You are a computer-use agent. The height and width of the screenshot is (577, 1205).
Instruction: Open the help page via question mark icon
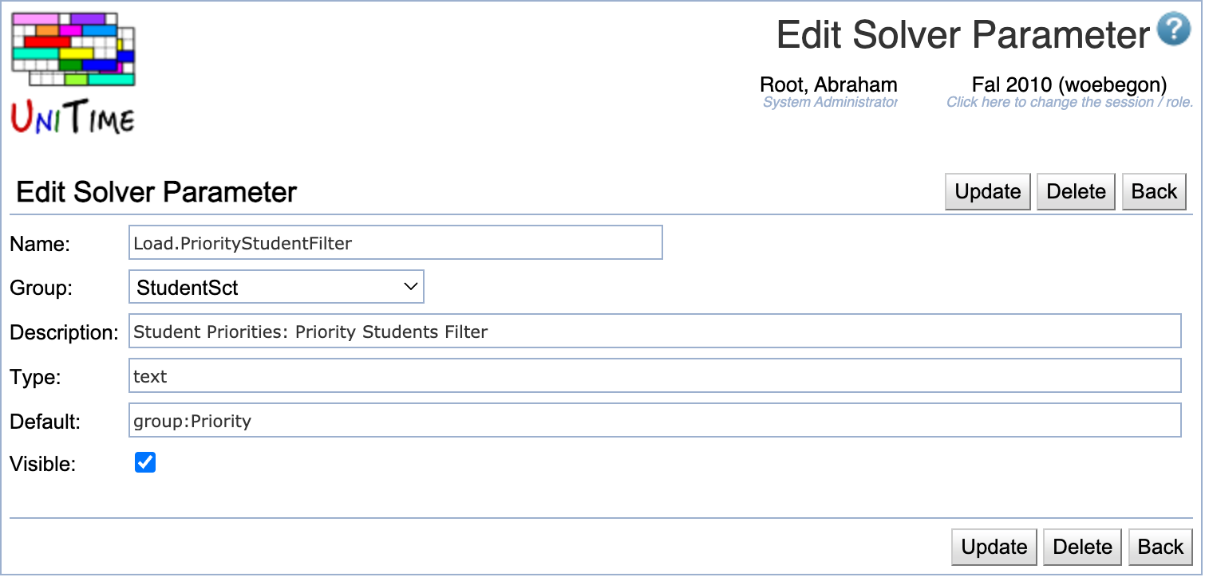[1173, 32]
